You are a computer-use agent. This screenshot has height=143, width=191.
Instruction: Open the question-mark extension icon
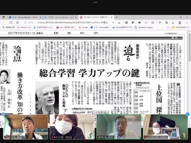coord(126,23)
